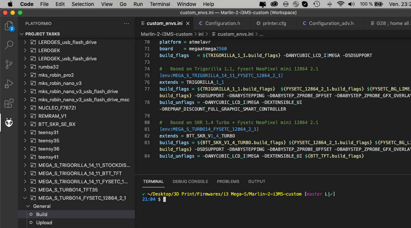Click the teensy41 environment icon
Screen dimensions: 411x228
click(33, 157)
